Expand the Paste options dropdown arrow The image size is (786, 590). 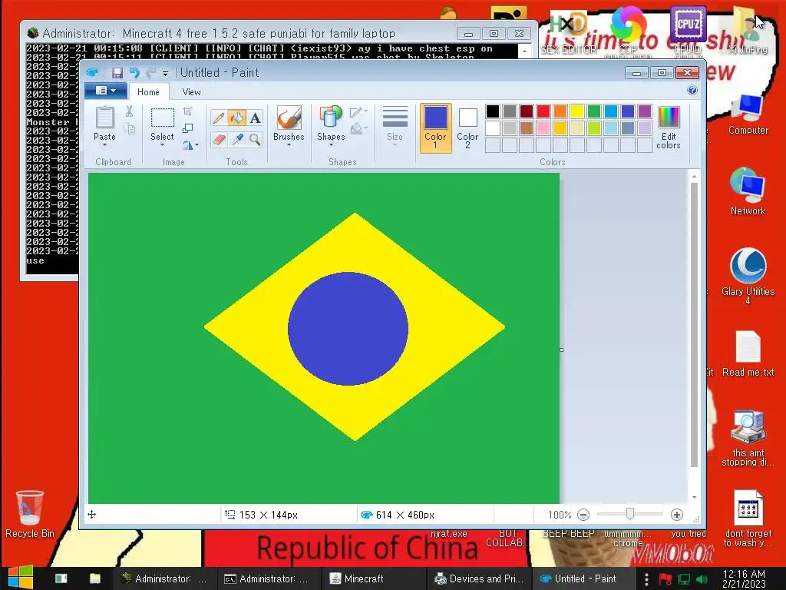pyautogui.click(x=104, y=145)
